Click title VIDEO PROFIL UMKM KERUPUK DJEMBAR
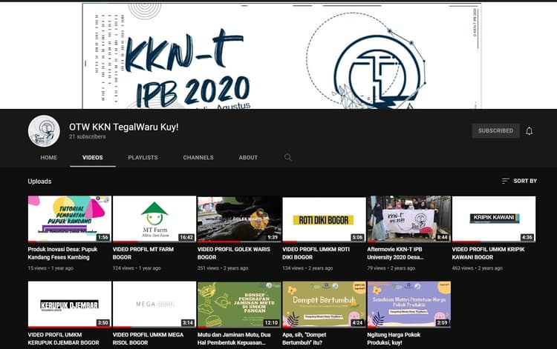The width and height of the screenshot is (557, 349). point(64,339)
